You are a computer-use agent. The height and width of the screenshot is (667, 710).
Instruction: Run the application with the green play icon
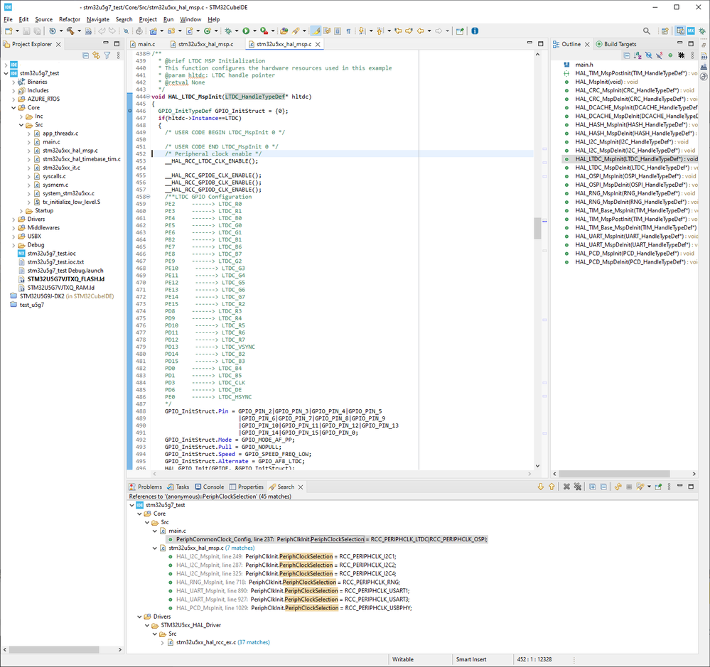pos(246,30)
